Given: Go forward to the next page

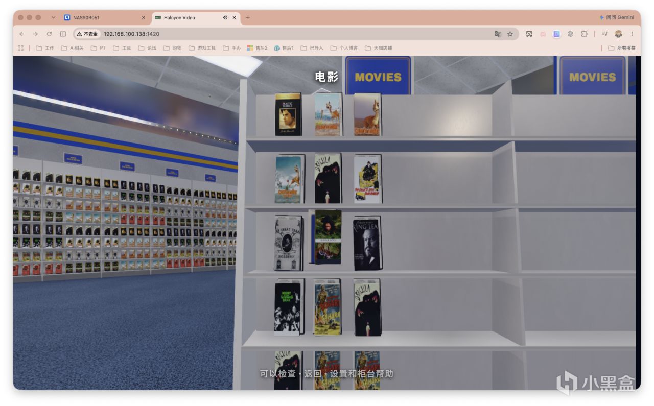Looking at the screenshot, I should (x=35, y=34).
